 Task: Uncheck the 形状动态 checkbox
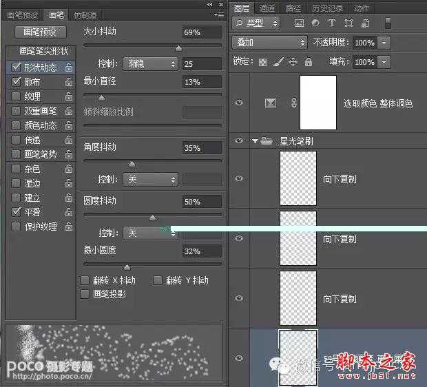(16, 67)
